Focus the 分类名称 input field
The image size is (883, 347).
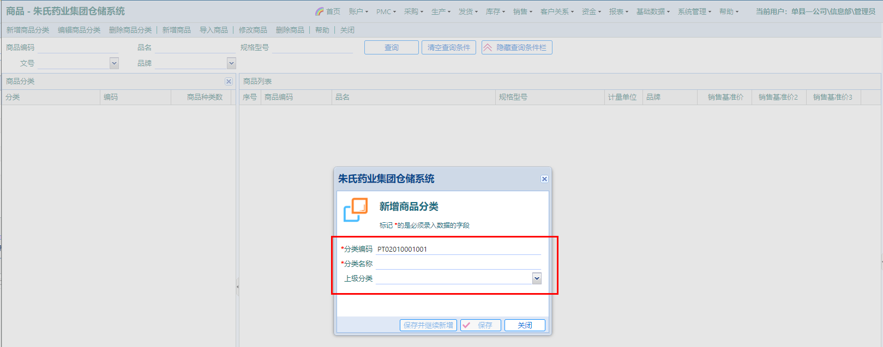pyautogui.click(x=458, y=264)
